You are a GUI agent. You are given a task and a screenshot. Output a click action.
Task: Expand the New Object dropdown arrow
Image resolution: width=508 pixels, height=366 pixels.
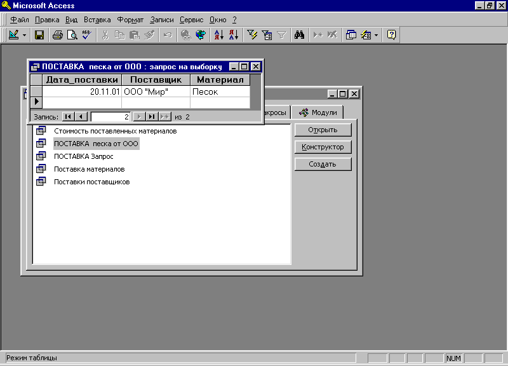pos(376,35)
